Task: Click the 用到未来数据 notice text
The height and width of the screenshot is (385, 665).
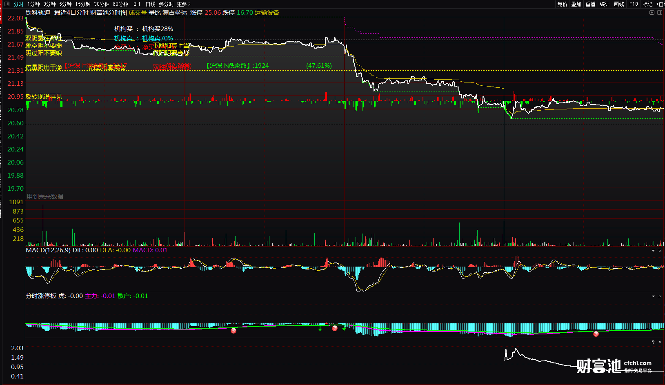Action: (45, 197)
